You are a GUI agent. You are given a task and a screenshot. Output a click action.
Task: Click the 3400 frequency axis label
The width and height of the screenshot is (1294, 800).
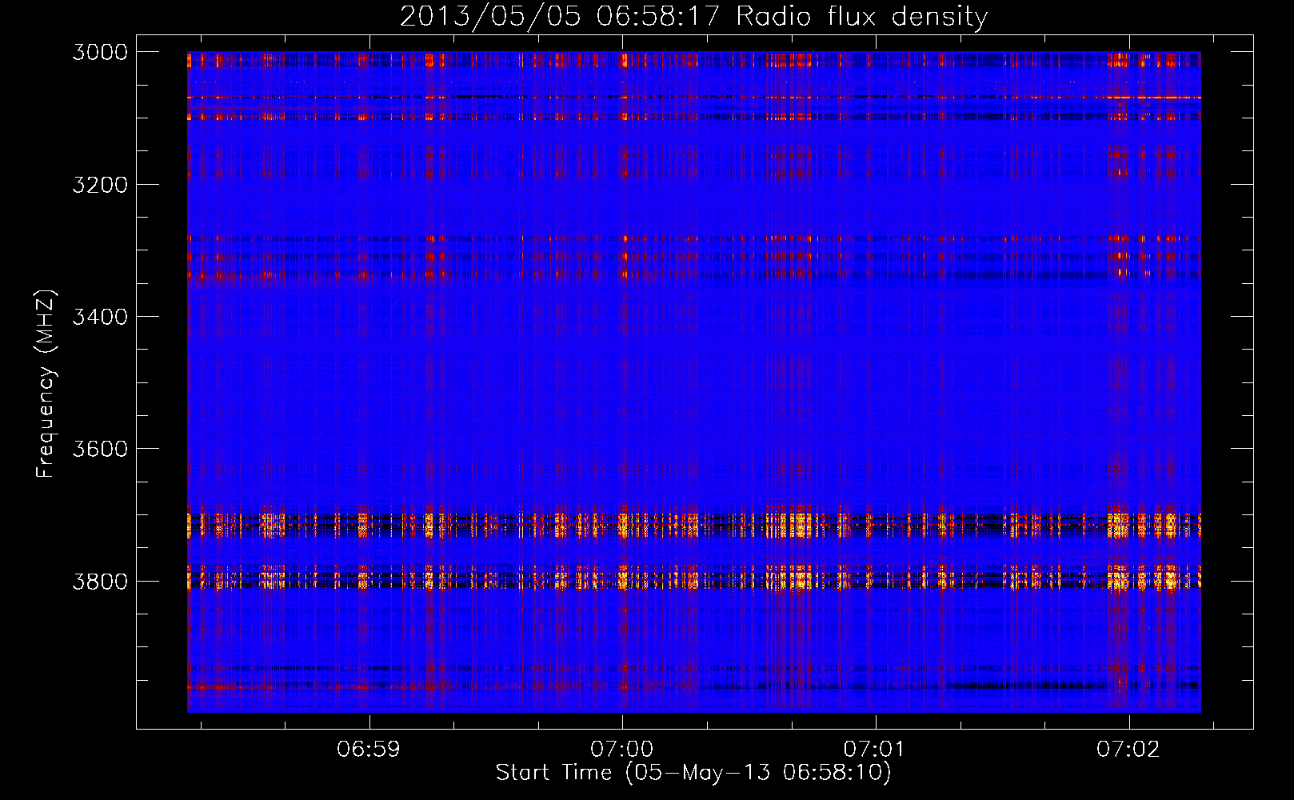tap(100, 317)
